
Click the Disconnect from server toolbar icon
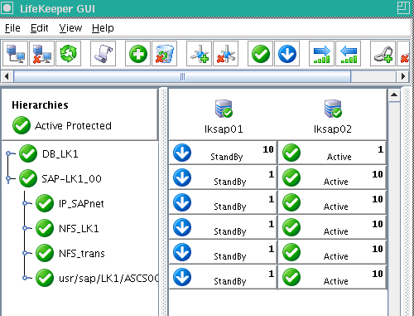click(x=41, y=54)
